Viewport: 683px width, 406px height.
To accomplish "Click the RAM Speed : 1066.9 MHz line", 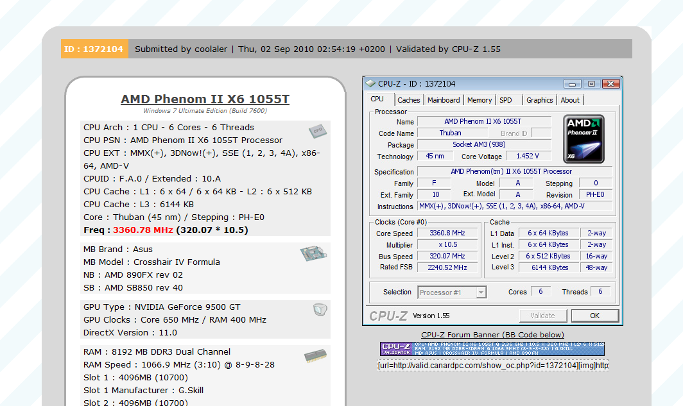I will [x=179, y=365].
